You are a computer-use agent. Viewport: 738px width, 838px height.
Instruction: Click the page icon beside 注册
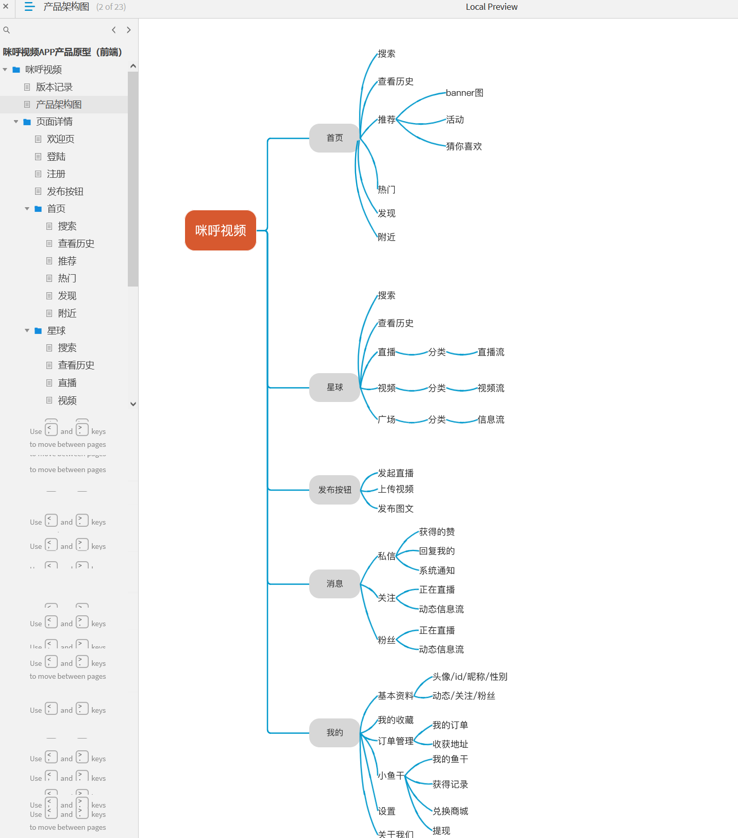pyautogui.click(x=38, y=174)
